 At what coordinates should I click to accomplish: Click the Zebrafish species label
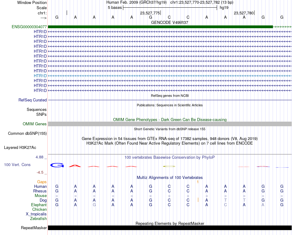click(x=38, y=219)
